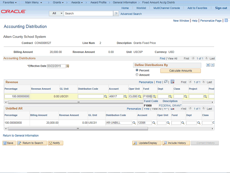Click the Notify button
230x173 pixels.
(x=55, y=143)
